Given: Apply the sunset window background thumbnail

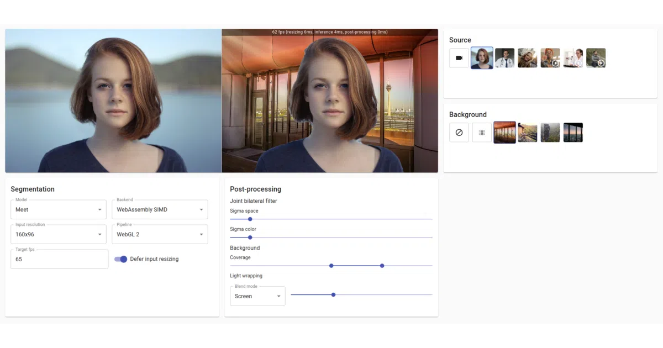Looking at the screenshot, I should point(573,133).
